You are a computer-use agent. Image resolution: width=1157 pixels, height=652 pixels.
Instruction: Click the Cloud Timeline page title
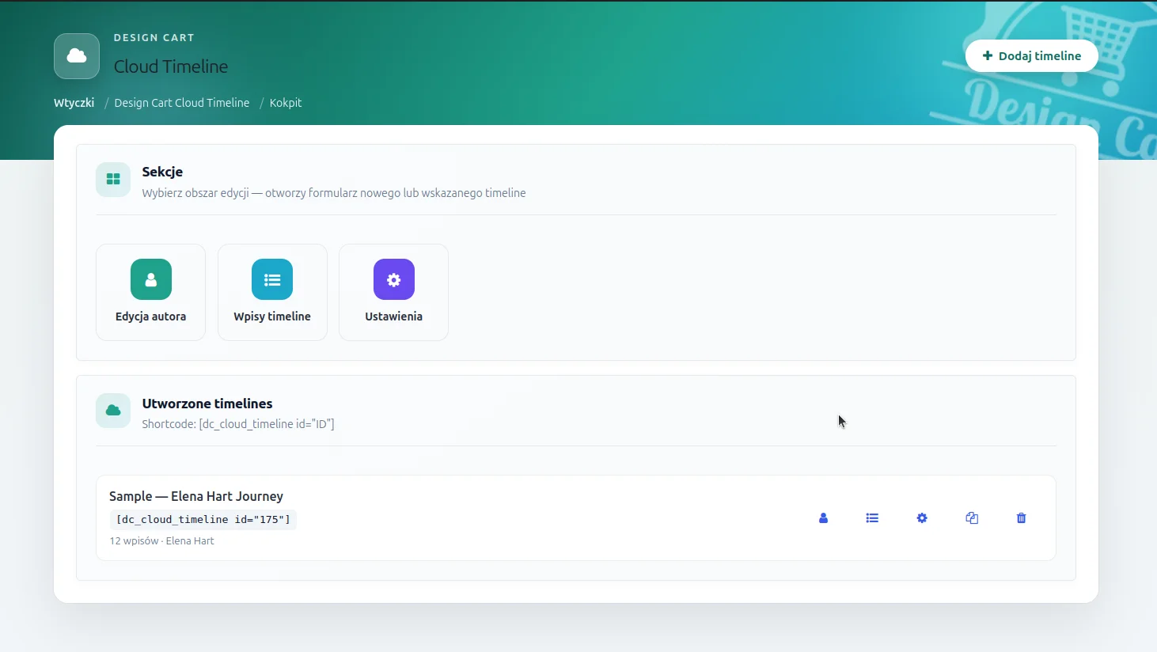point(171,66)
